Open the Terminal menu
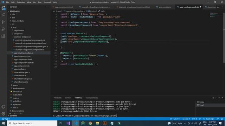Screen dimensions: 225x126 pyautogui.click(x=47, y=2)
